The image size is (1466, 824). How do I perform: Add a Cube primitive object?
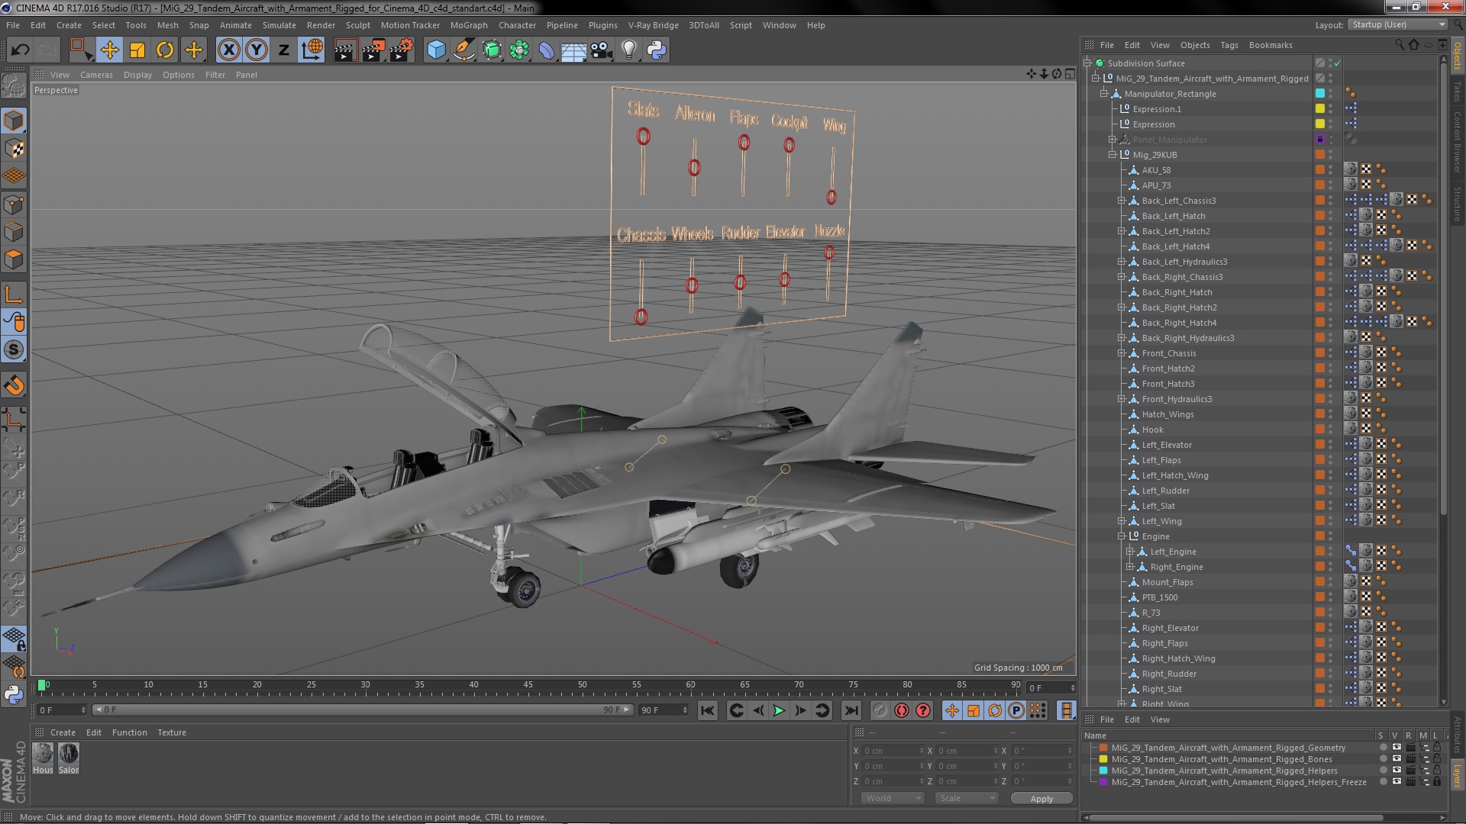436,50
